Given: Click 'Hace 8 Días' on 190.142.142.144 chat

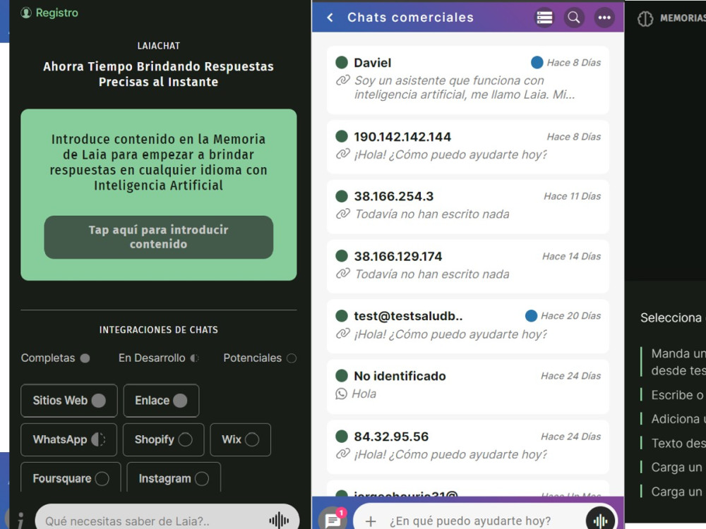Looking at the screenshot, I should 573,137.
